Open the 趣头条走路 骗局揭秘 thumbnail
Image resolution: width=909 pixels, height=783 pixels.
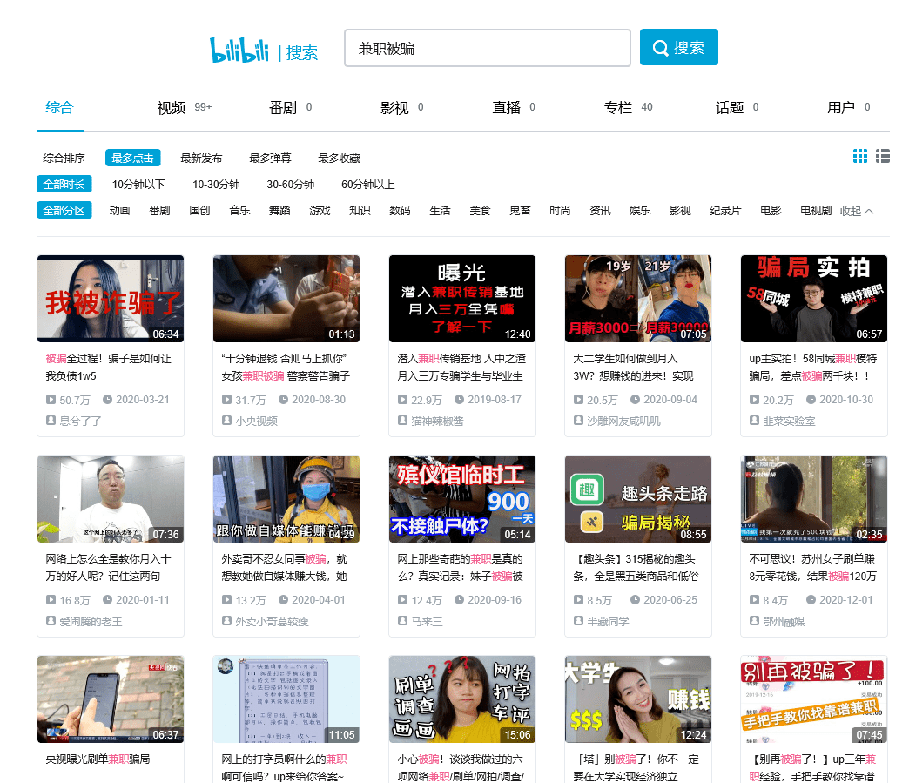(x=638, y=499)
